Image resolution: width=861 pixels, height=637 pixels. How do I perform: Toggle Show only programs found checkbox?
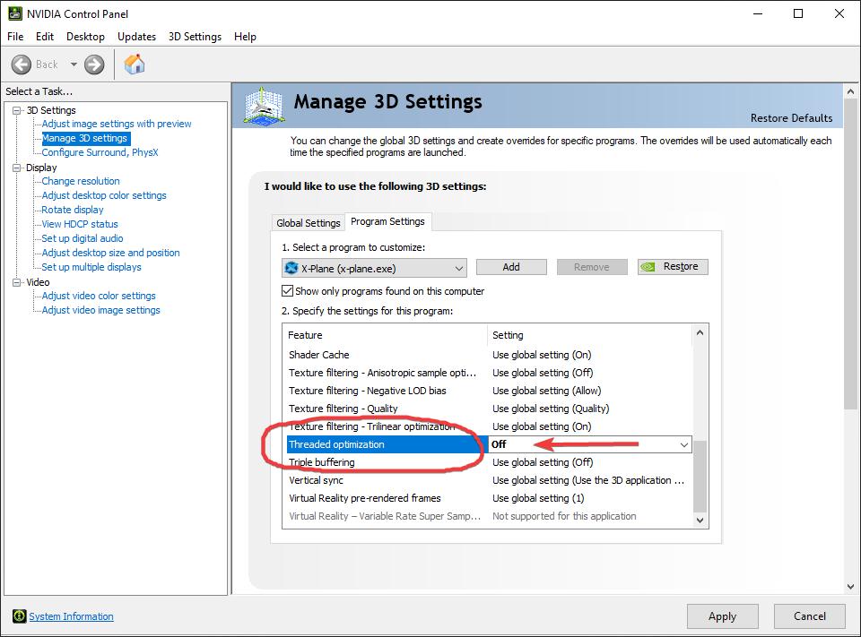tap(287, 291)
